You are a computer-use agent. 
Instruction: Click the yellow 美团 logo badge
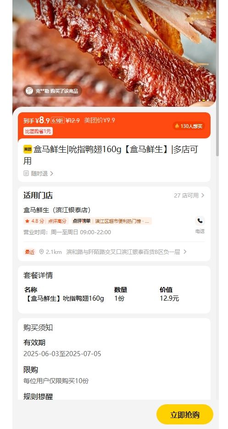pos(28,149)
